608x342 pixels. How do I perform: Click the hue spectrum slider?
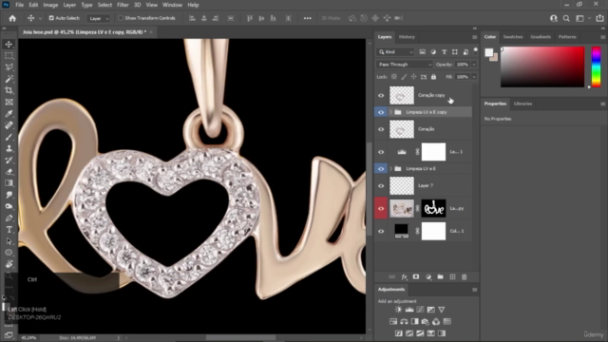coord(597,66)
